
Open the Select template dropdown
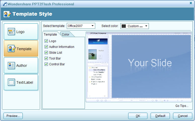(81, 26)
